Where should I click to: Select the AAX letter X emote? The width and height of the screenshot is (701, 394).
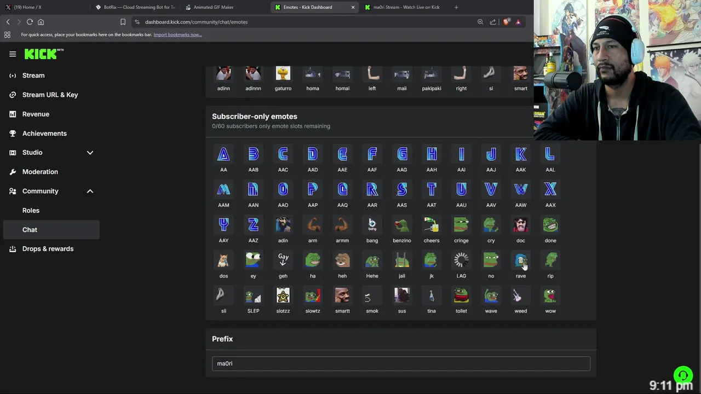pos(550,189)
